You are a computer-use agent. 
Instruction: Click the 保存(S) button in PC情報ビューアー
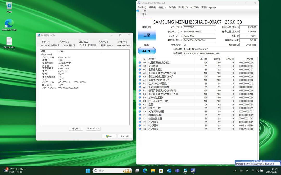(76, 129)
